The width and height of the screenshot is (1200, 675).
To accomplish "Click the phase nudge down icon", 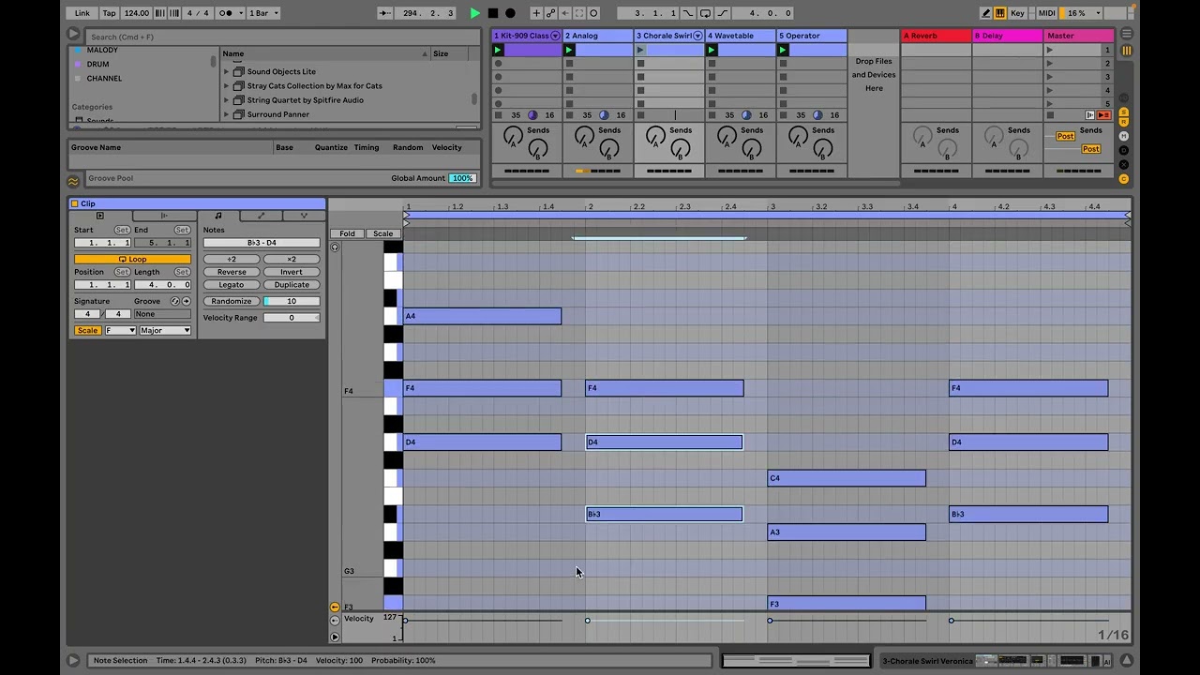I will point(159,13).
